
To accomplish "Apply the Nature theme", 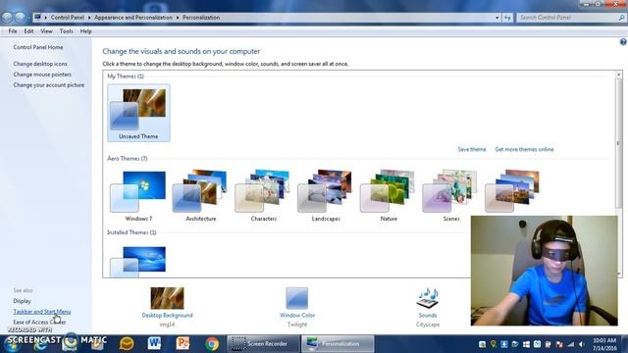I will 389,195.
